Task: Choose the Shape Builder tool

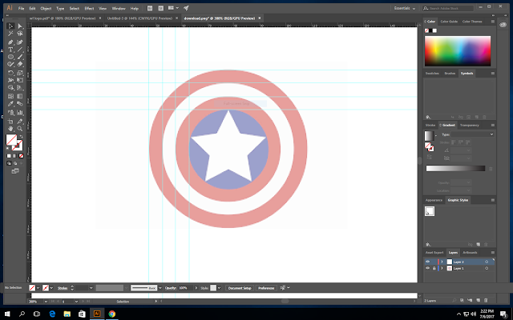Action: click(10, 87)
